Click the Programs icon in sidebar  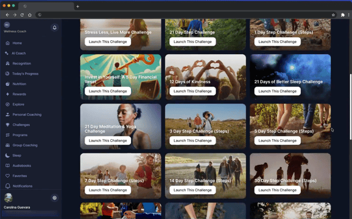coord(8,135)
